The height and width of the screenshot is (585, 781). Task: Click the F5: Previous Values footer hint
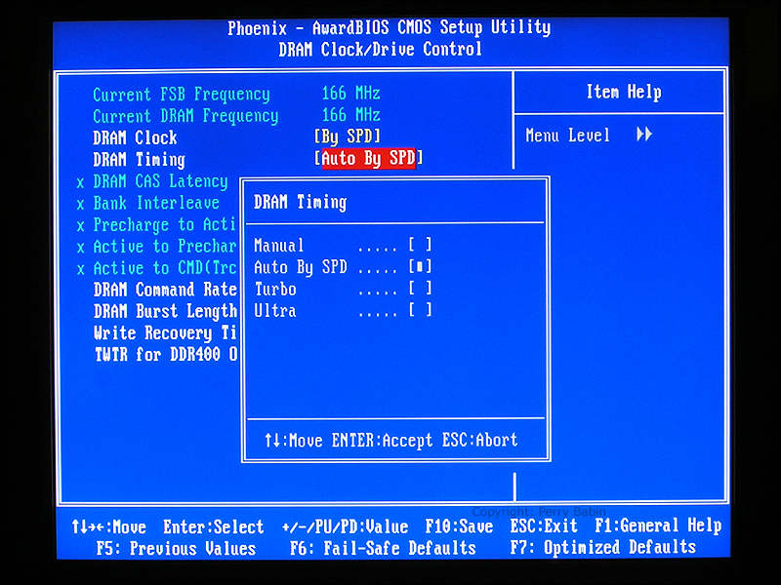176,548
